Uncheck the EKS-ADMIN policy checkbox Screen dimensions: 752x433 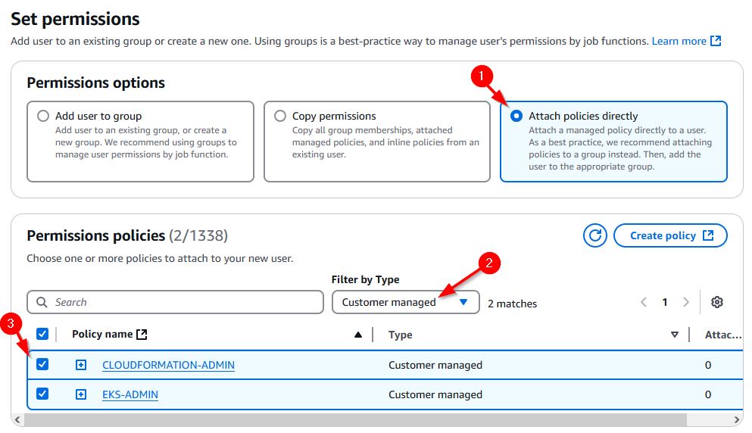[x=42, y=394]
